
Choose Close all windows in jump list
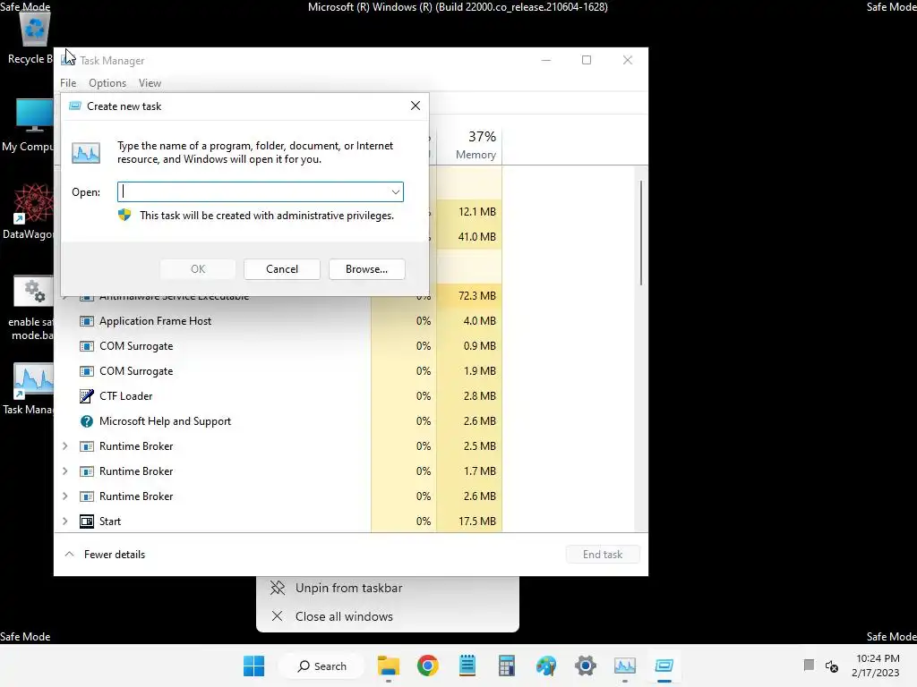pyautogui.click(x=388, y=616)
